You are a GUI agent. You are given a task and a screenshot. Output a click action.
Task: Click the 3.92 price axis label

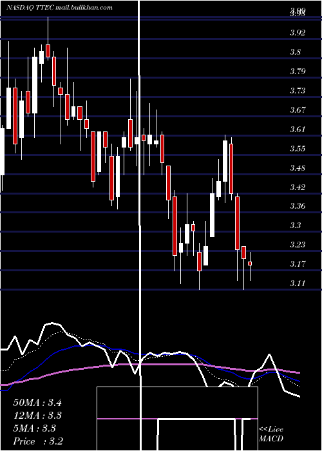pyautogui.click(x=298, y=32)
